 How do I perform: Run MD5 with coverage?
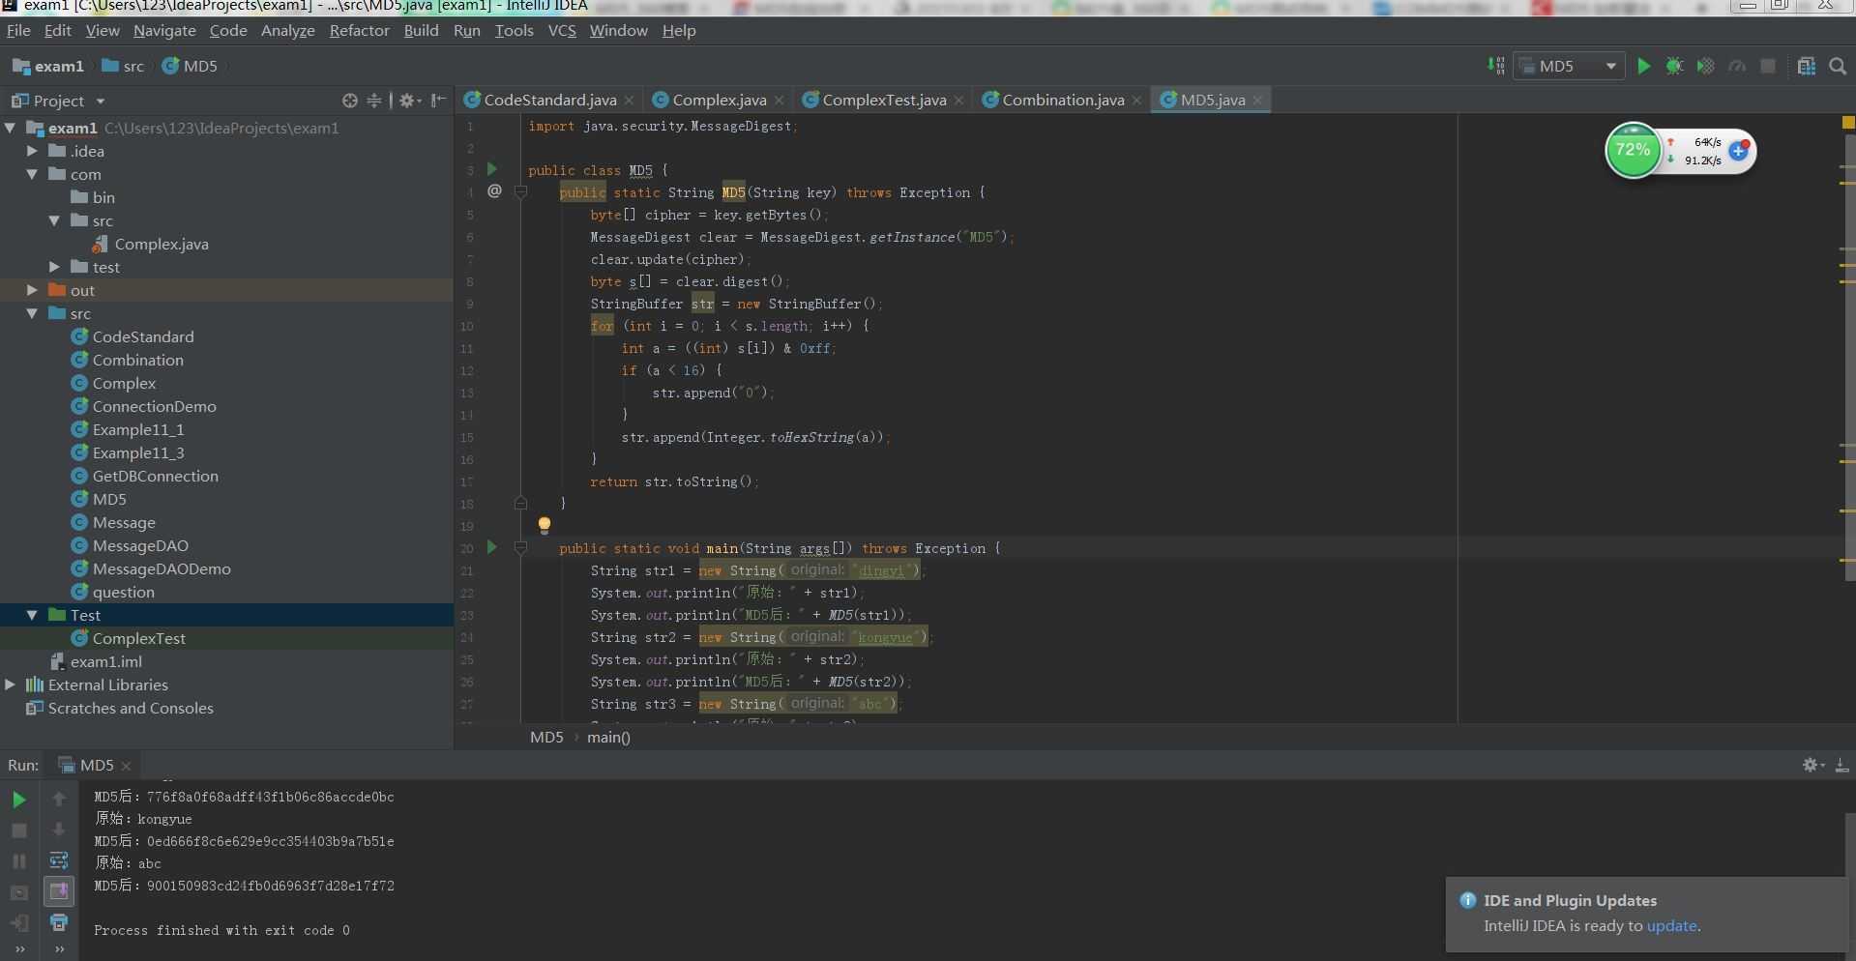point(1705,66)
